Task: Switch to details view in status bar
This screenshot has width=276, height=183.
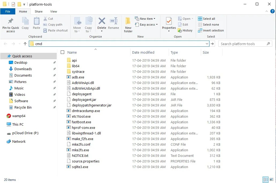Action: pyautogui.click(x=266, y=180)
